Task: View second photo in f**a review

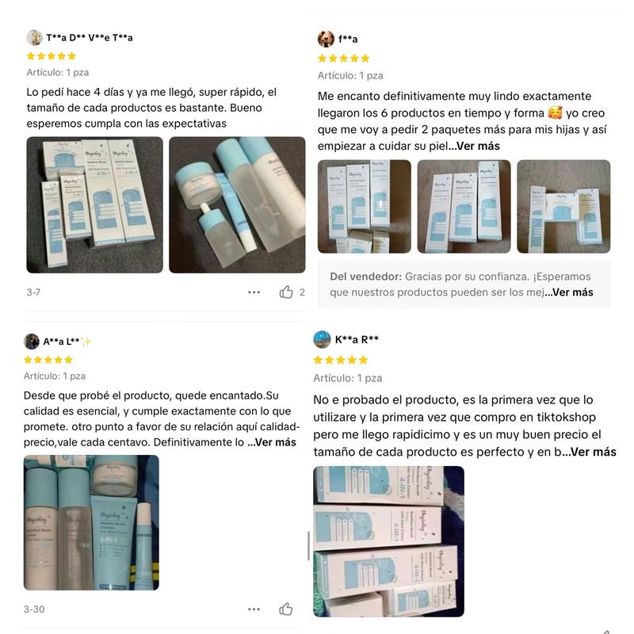Action: (464, 207)
